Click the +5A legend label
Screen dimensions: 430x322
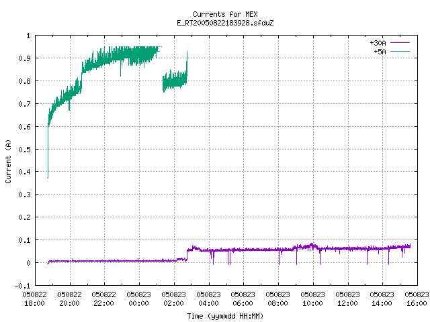(380, 52)
